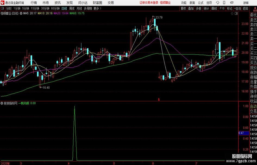Click the MA60: 19.75 value
Viewport: 257px width, 165px height.
pyautogui.click(x=77, y=13)
